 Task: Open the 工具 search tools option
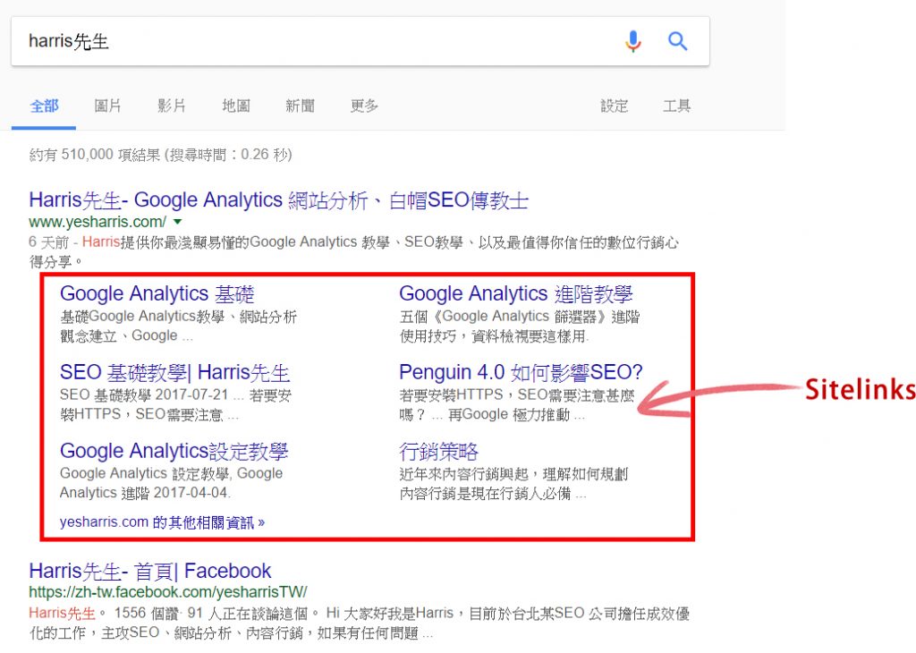[x=677, y=106]
